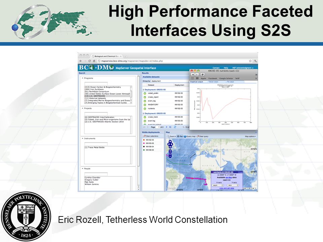
Task: Collapse the Deployment: KN192-05 group
Action: click(x=143, y=90)
